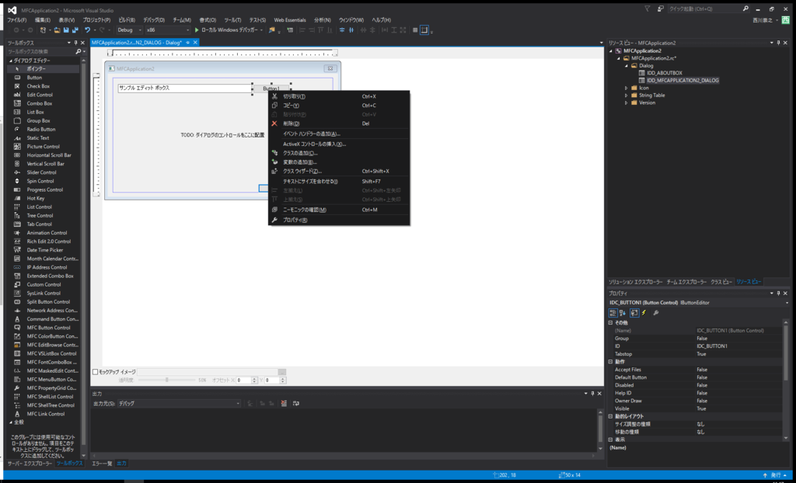The width and height of the screenshot is (796, 483).
Task: Pin the toolbox panel with pushpin
Action: point(76,43)
